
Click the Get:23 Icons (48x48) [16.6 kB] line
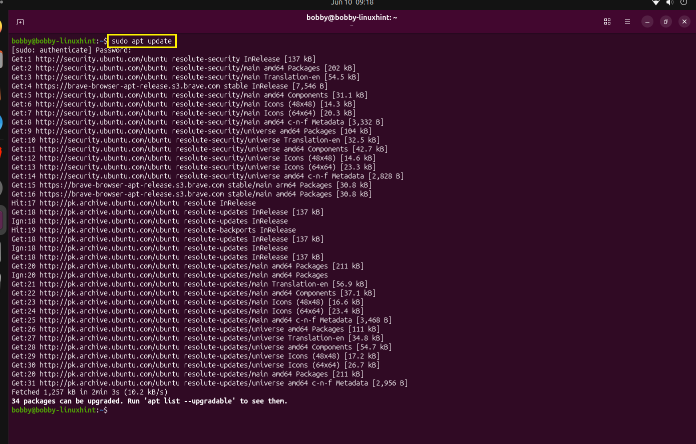[188, 302]
